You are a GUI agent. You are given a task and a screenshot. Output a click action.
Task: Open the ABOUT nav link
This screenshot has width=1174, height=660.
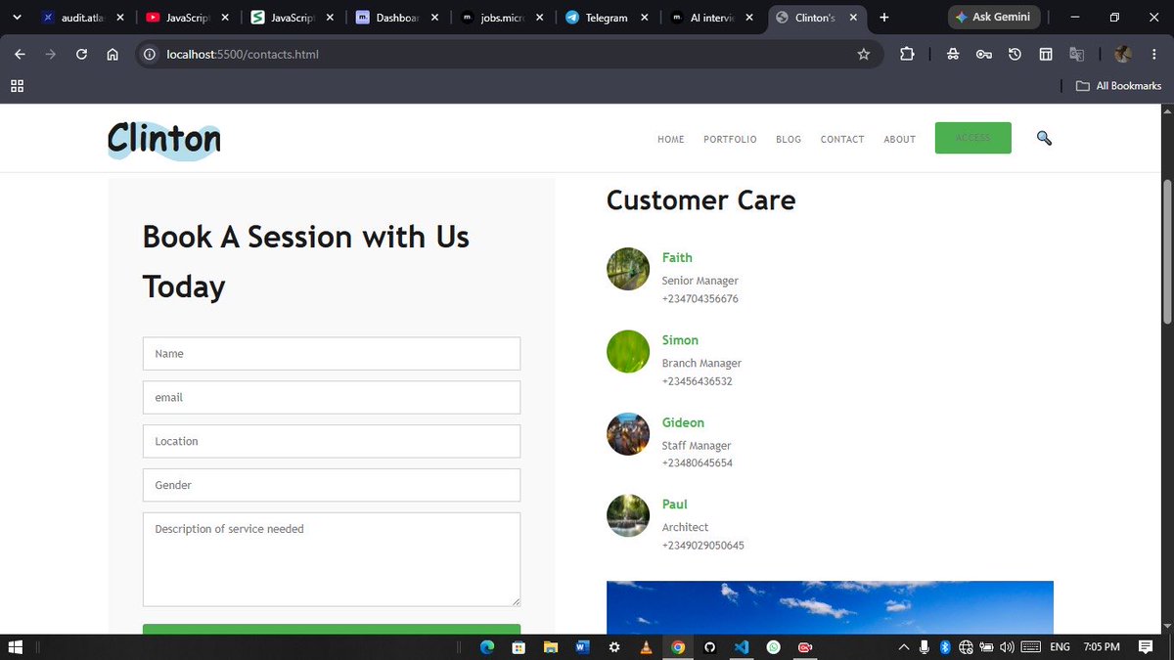pos(899,140)
